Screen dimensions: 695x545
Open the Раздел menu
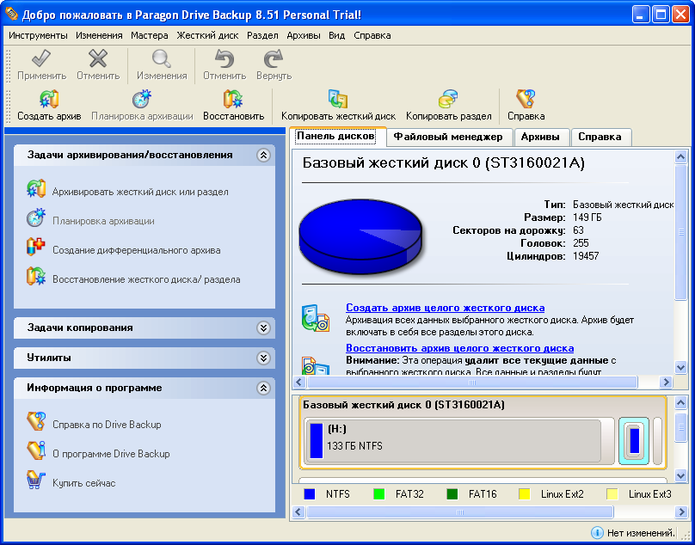[262, 35]
